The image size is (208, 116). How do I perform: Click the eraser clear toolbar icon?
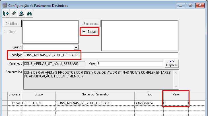click(14, 13)
